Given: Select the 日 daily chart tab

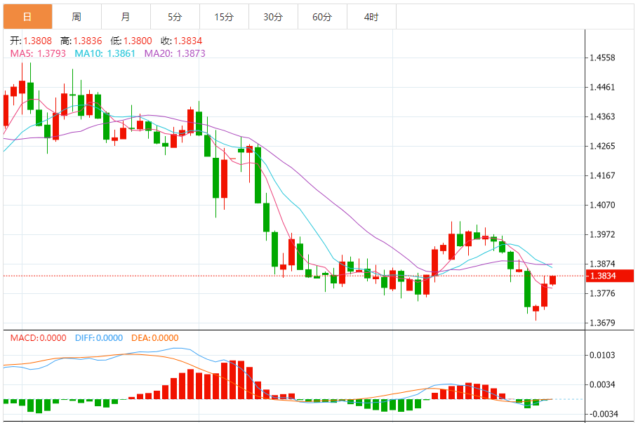Looking at the screenshot, I should (27, 17).
